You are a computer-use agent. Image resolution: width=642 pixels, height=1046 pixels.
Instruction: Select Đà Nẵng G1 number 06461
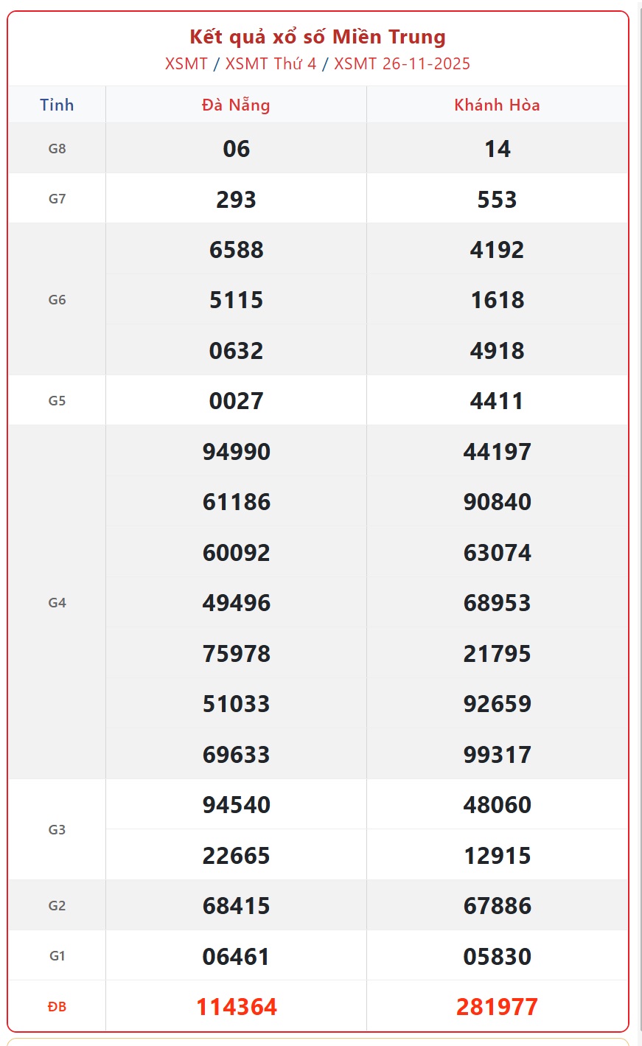pos(236,956)
